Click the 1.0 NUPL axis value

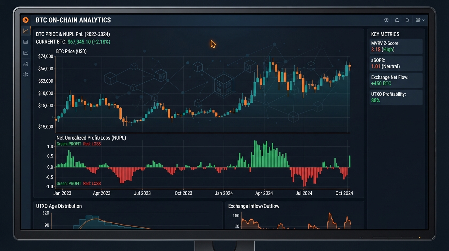tap(50, 146)
